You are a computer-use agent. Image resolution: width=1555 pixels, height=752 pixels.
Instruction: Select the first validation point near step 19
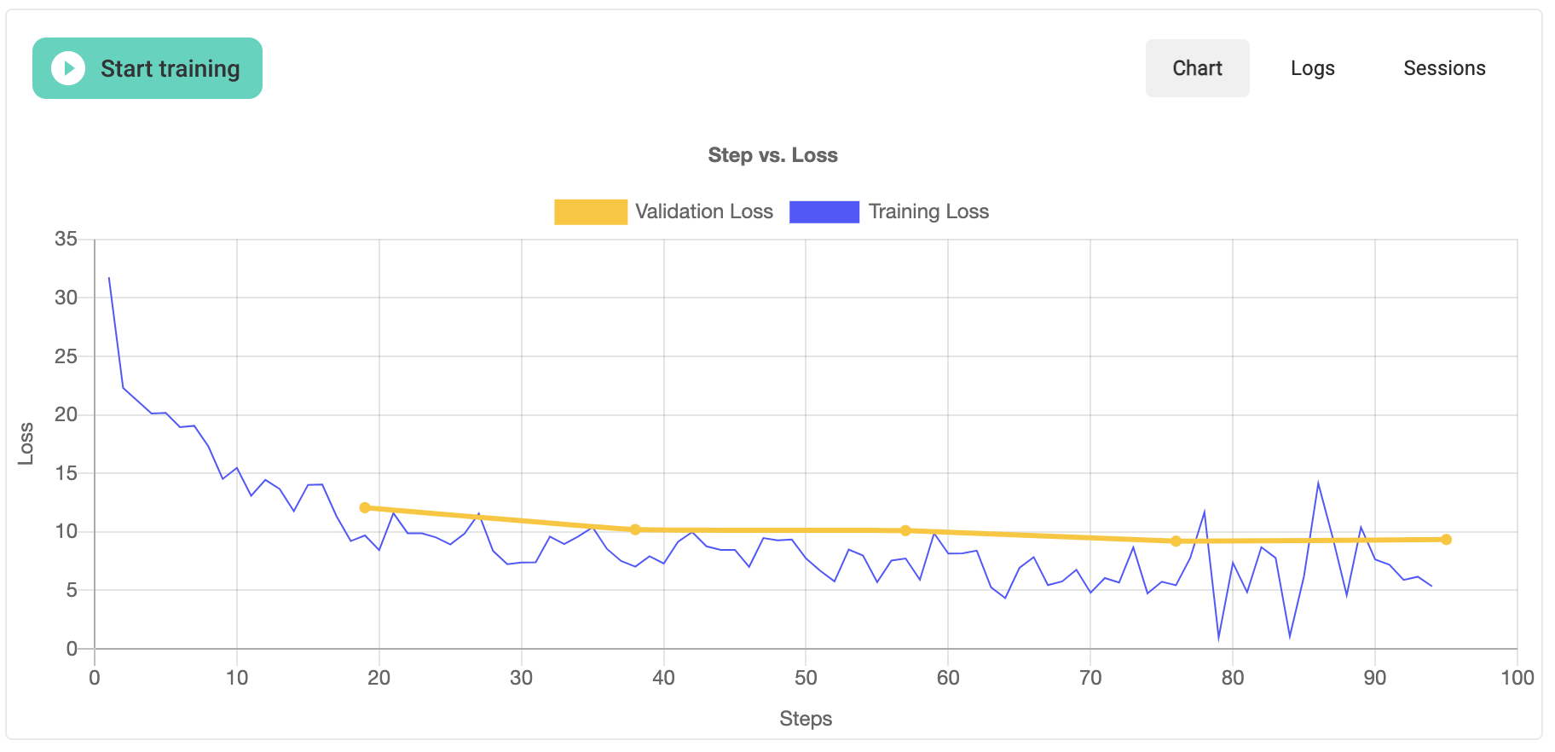pos(365,508)
